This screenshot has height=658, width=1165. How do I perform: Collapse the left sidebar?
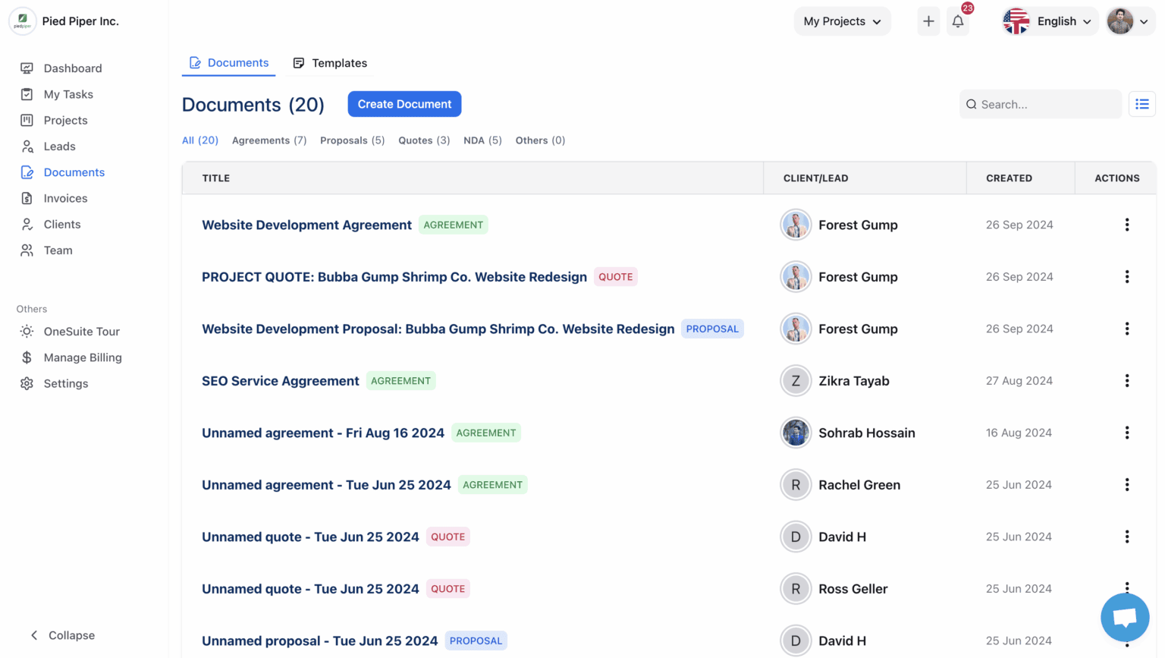pyautogui.click(x=62, y=635)
